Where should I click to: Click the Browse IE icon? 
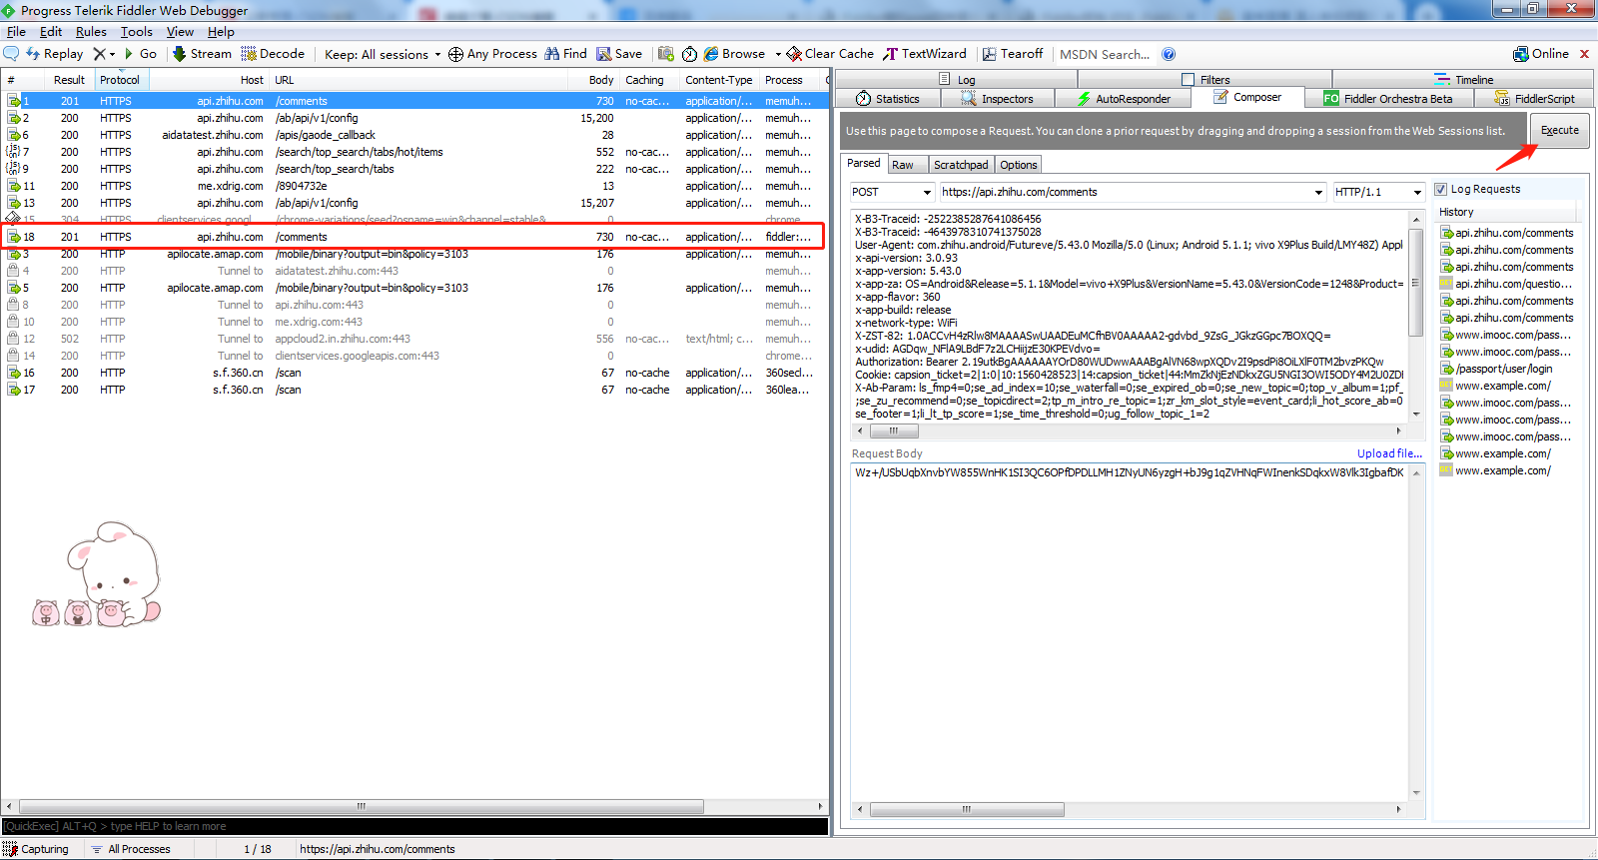[x=711, y=54]
